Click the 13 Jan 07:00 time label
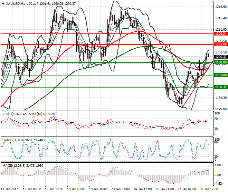 click(32, 189)
